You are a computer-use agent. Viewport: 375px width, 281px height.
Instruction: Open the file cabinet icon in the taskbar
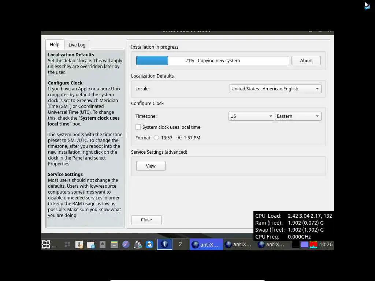pos(114,244)
